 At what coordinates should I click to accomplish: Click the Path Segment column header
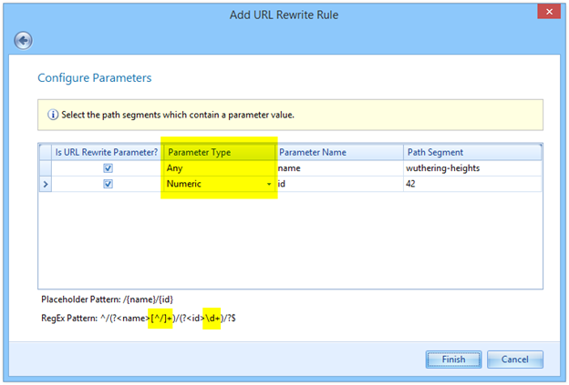click(472, 153)
